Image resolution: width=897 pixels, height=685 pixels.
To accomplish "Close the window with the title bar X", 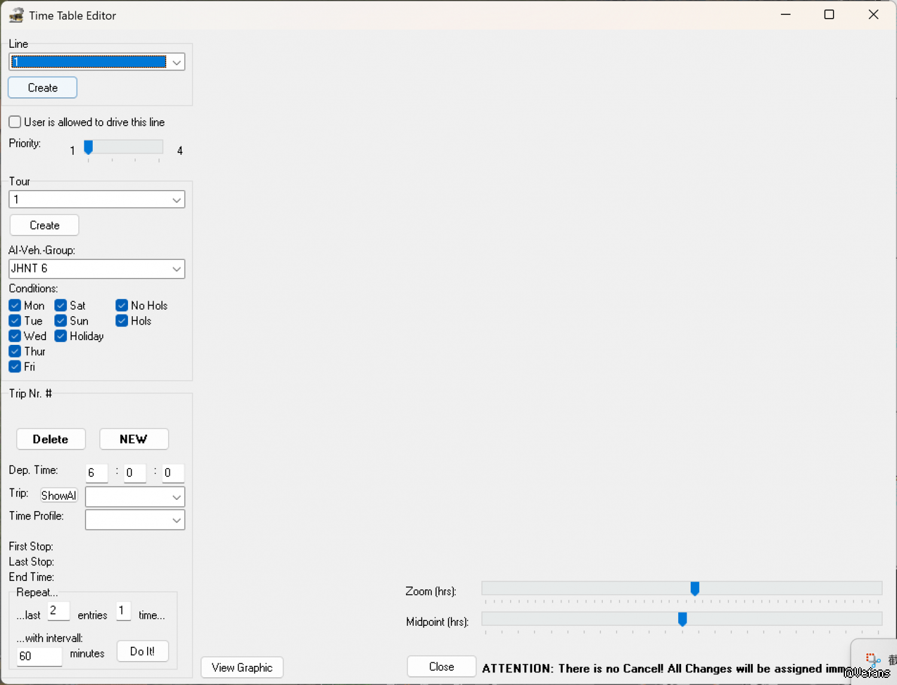I will tap(874, 14).
